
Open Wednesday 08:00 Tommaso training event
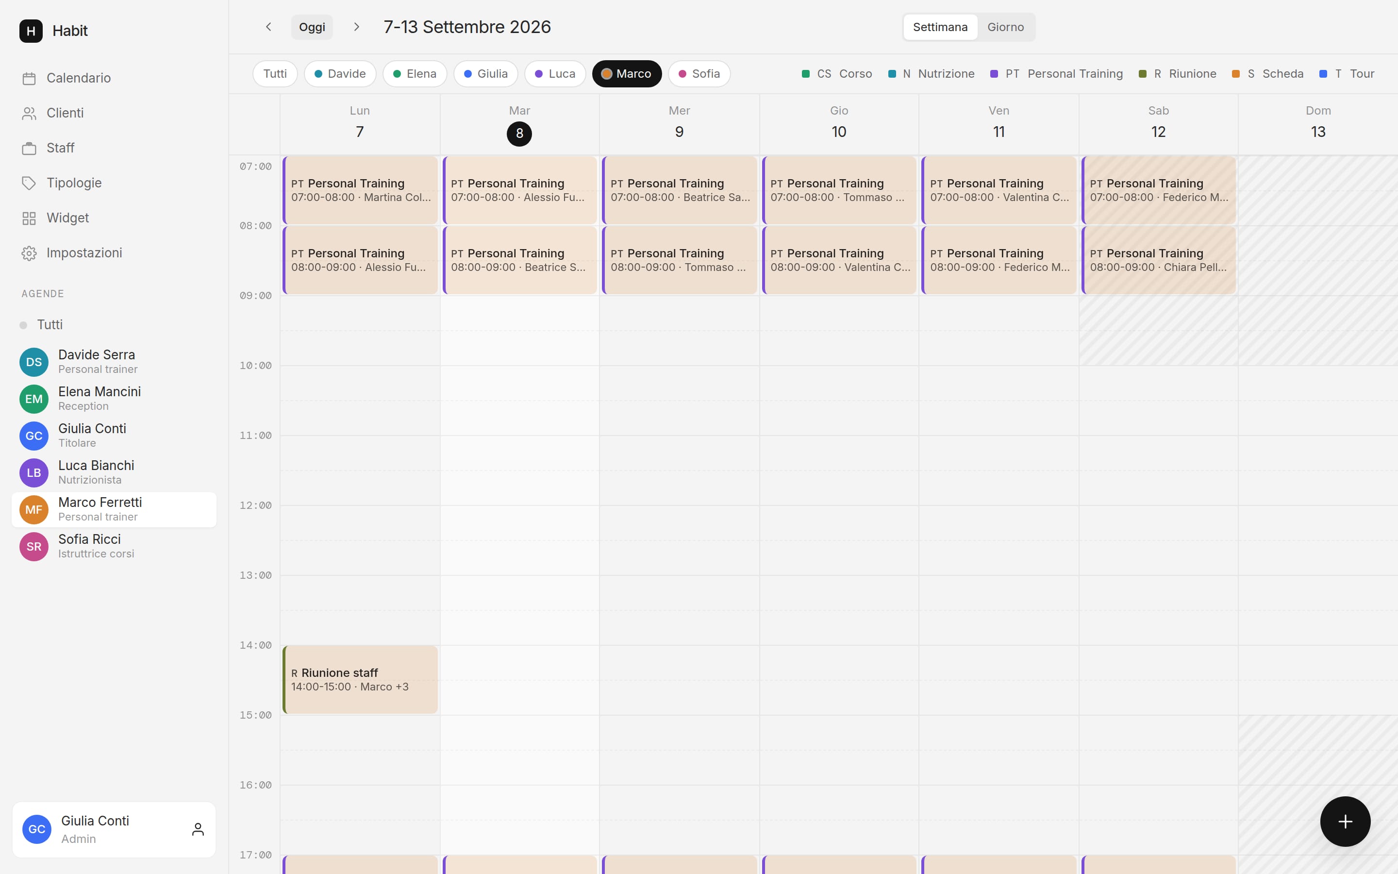coord(680,260)
